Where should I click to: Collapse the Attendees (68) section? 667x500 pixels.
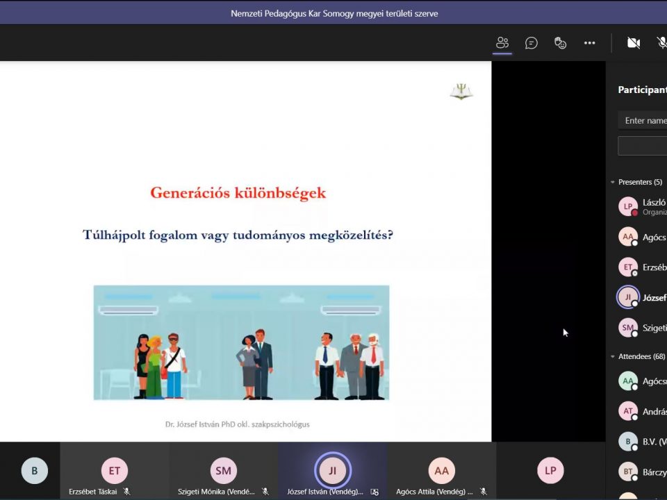tap(612, 356)
